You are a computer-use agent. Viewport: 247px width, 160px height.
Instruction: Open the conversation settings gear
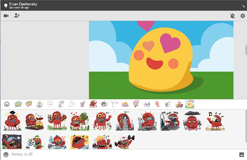tap(242, 16)
